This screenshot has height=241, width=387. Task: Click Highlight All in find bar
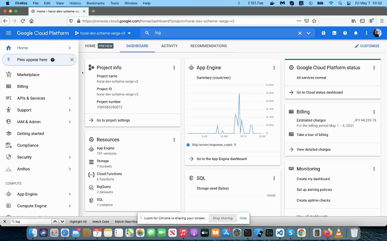(78, 222)
